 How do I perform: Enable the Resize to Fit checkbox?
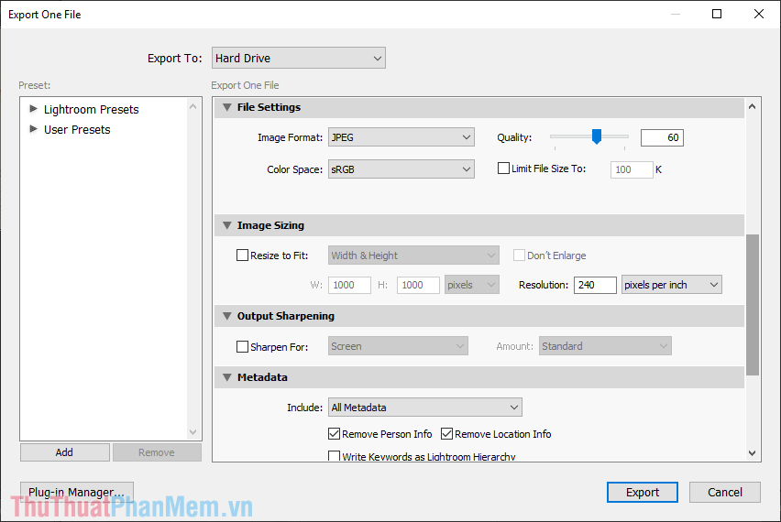[x=242, y=256]
